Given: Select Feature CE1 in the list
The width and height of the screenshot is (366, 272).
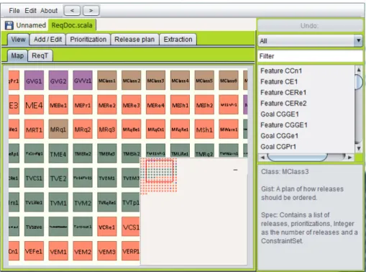Looking at the screenshot, I should 306,82.
